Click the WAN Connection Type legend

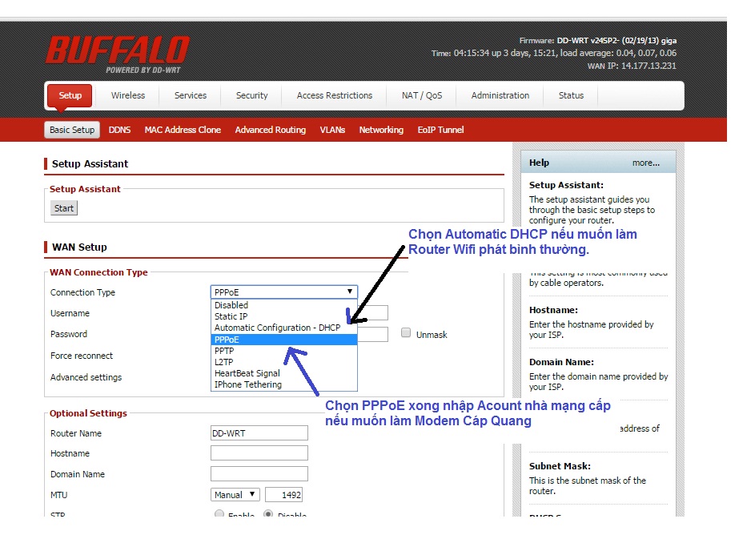click(98, 272)
